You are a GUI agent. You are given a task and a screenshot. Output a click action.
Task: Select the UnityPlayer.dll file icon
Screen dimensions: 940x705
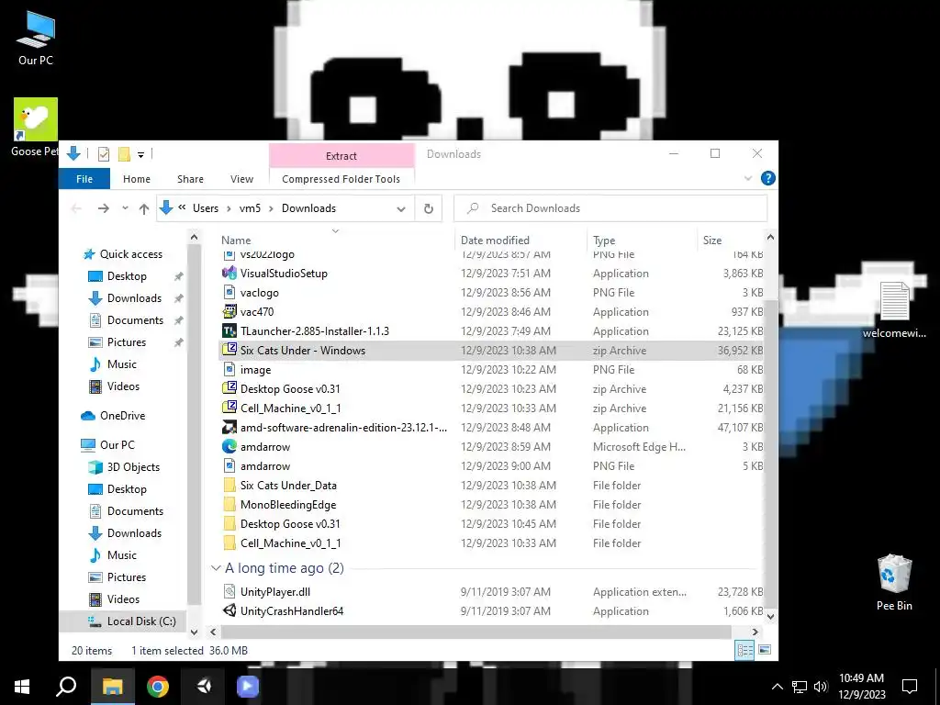[x=229, y=591]
